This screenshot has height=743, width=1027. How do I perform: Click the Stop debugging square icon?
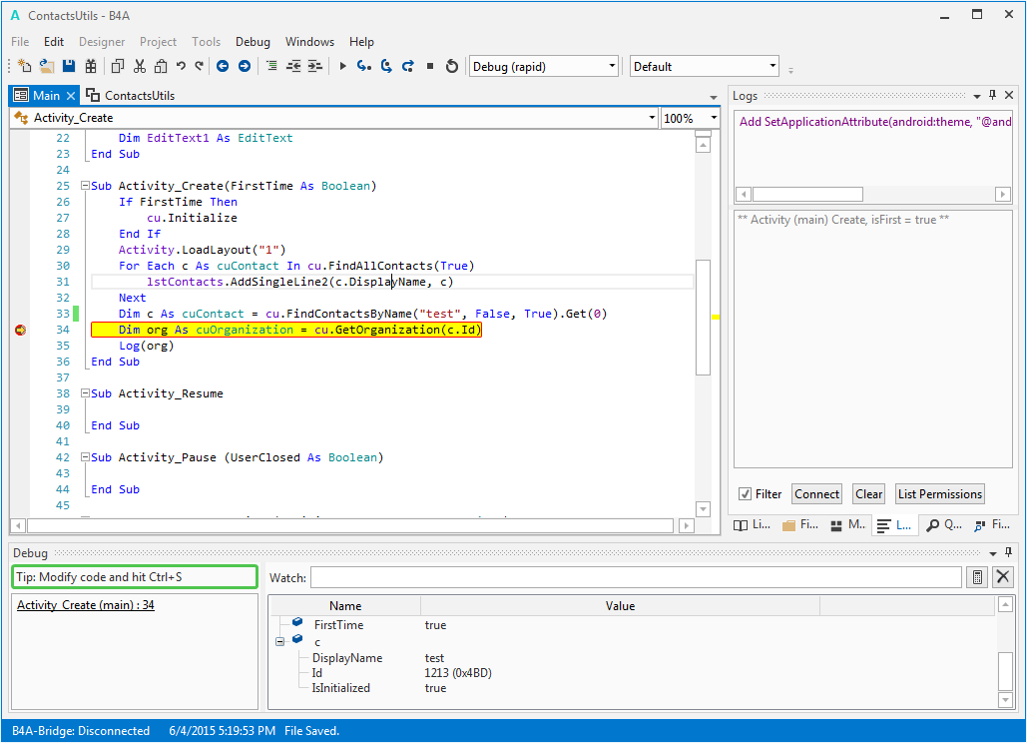click(430, 66)
